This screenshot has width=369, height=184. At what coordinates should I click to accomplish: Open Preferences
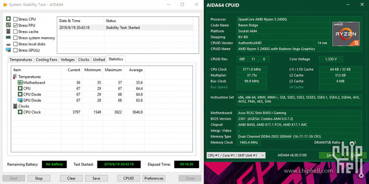[x=154, y=178]
